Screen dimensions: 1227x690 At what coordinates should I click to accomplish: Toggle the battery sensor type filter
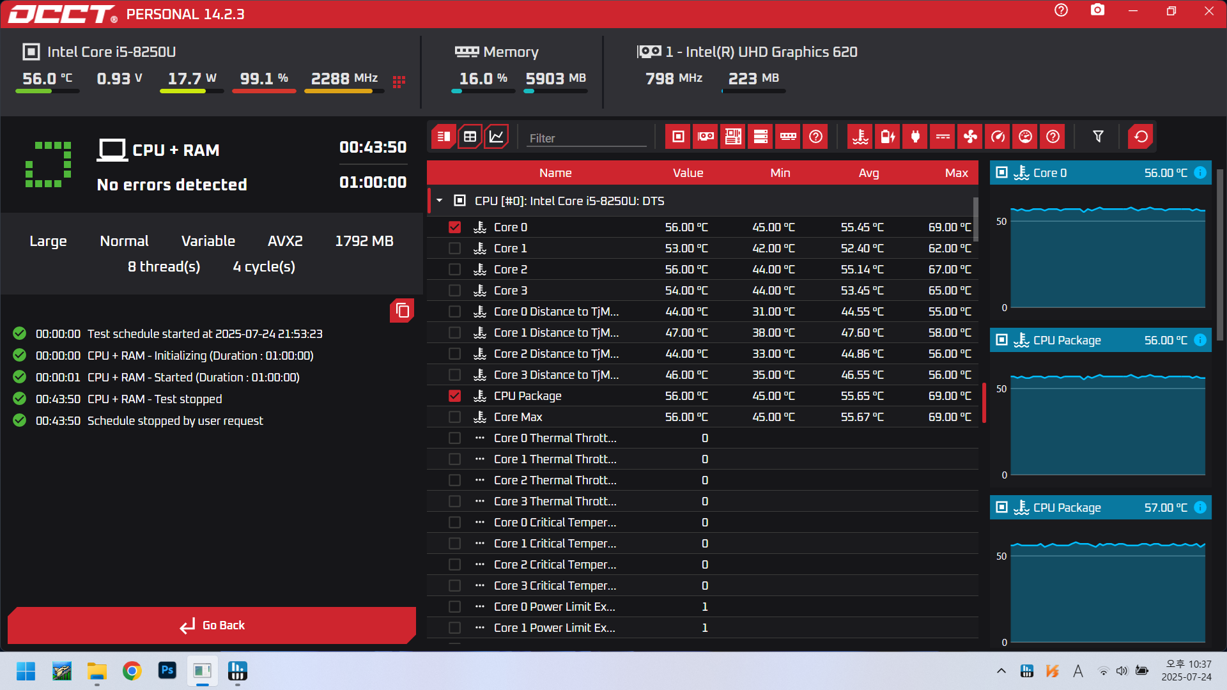(888, 137)
